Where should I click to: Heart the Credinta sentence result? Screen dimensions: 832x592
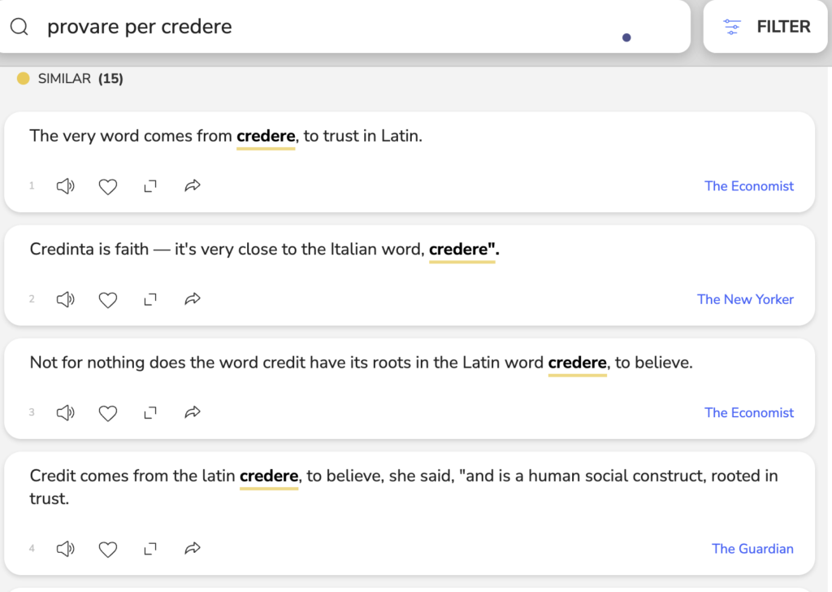(x=108, y=299)
